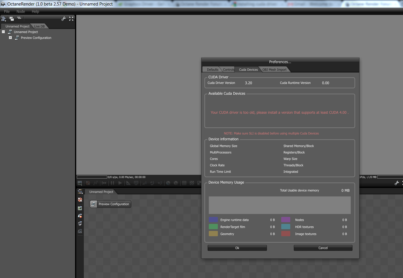Viewport: 403px width, 278px height.
Task: Click the Image textures red swatch
Action: 286,234
